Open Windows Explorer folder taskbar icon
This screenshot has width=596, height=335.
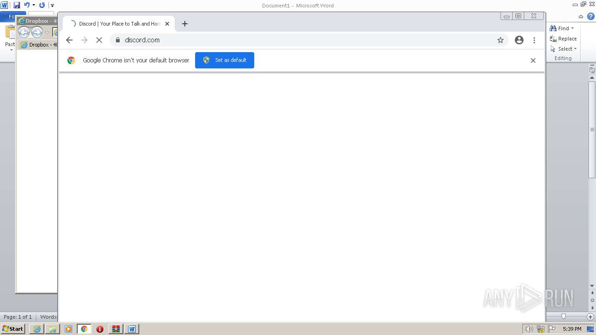click(53, 329)
